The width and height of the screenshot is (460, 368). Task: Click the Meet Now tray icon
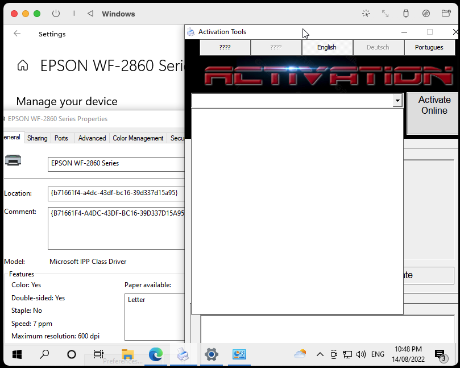[x=334, y=354]
